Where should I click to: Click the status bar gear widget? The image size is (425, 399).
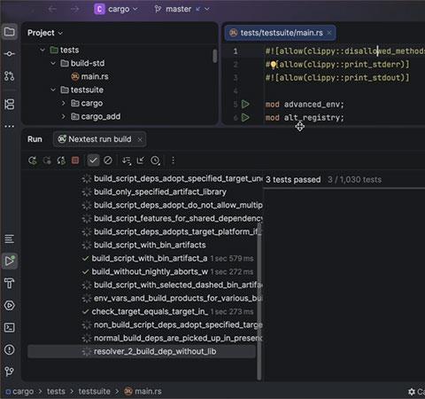point(412,392)
